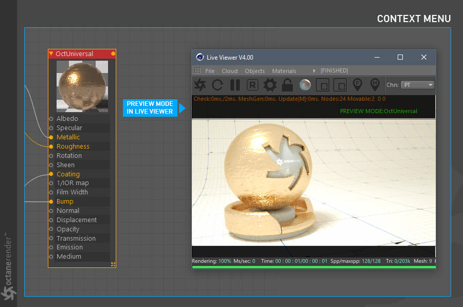Click the render progress bar
The height and width of the screenshot is (307, 463).
pyautogui.click(x=313, y=267)
